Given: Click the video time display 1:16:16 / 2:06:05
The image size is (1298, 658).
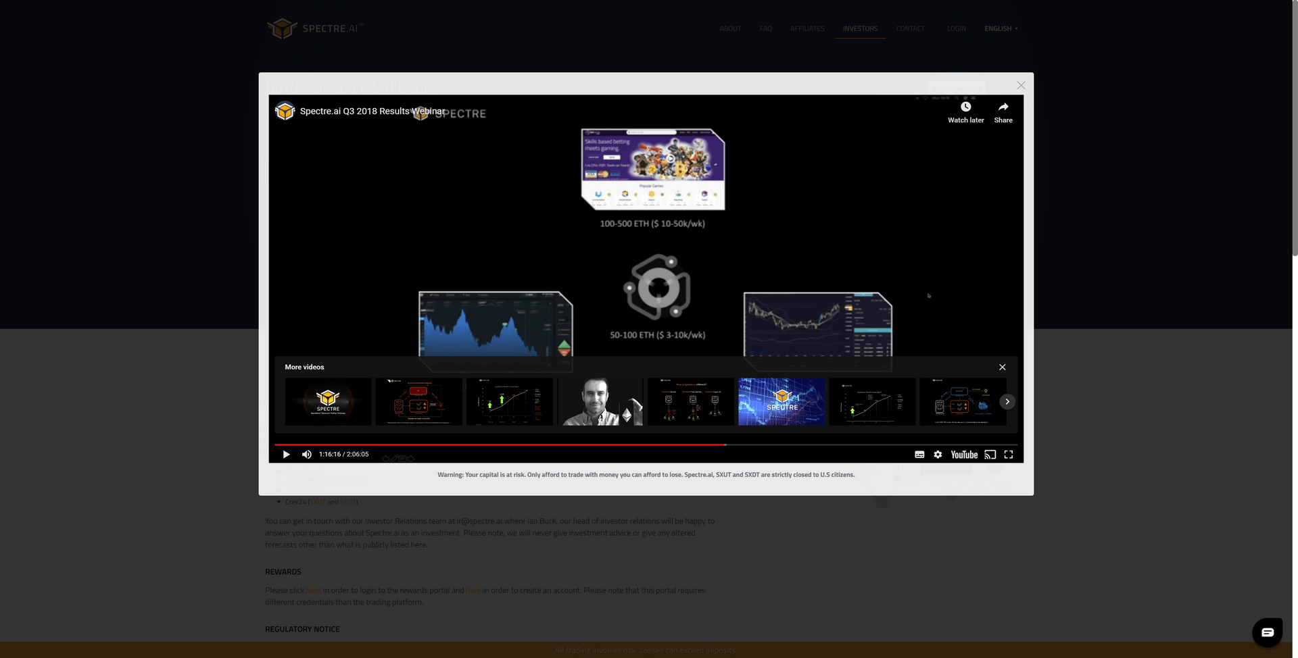Looking at the screenshot, I should pos(343,455).
